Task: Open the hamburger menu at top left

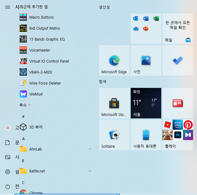Action: click(8, 7)
